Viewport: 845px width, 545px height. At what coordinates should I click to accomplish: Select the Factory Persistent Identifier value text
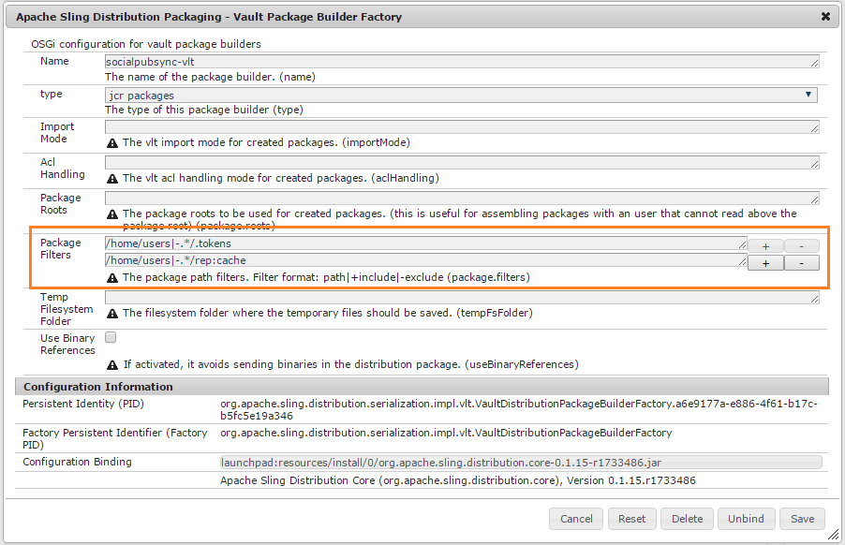[446, 433]
